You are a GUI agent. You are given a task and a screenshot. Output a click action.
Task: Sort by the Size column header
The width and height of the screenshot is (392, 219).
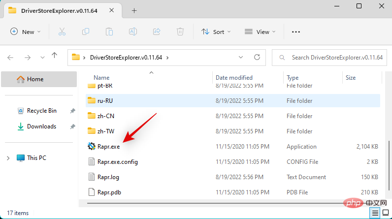coord(351,78)
